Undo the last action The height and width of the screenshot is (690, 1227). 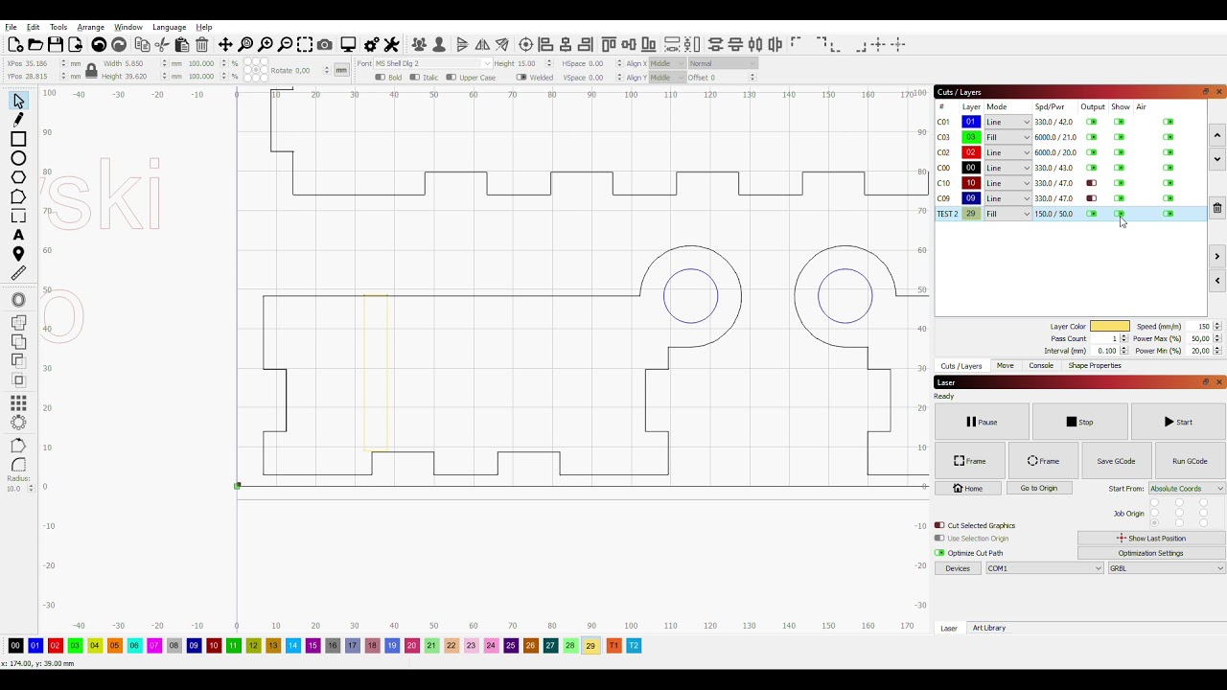(99, 44)
